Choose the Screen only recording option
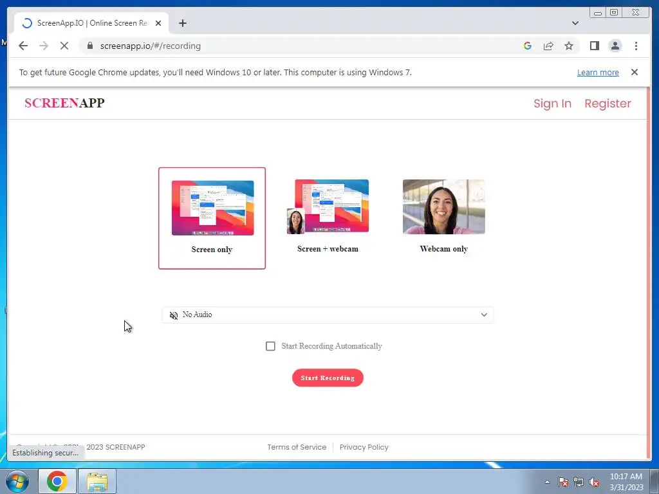 pos(212,218)
